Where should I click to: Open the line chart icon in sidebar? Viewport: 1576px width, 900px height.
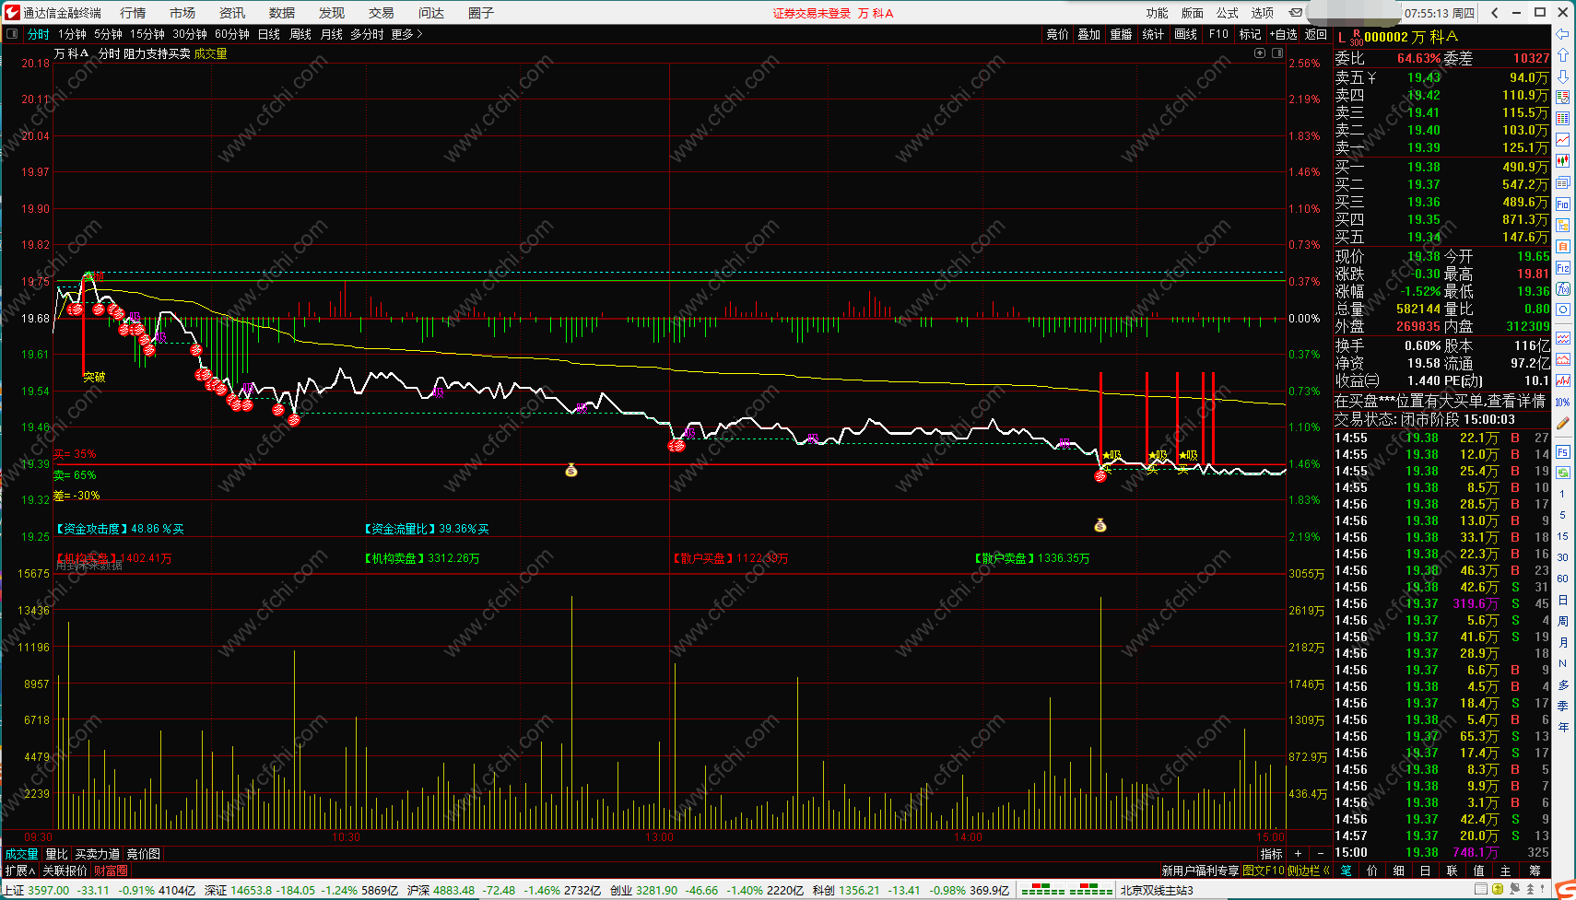pyautogui.click(x=1563, y=140)
